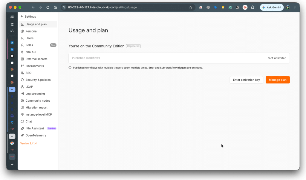
Task: Click the URL address bar
Action: 128,7
